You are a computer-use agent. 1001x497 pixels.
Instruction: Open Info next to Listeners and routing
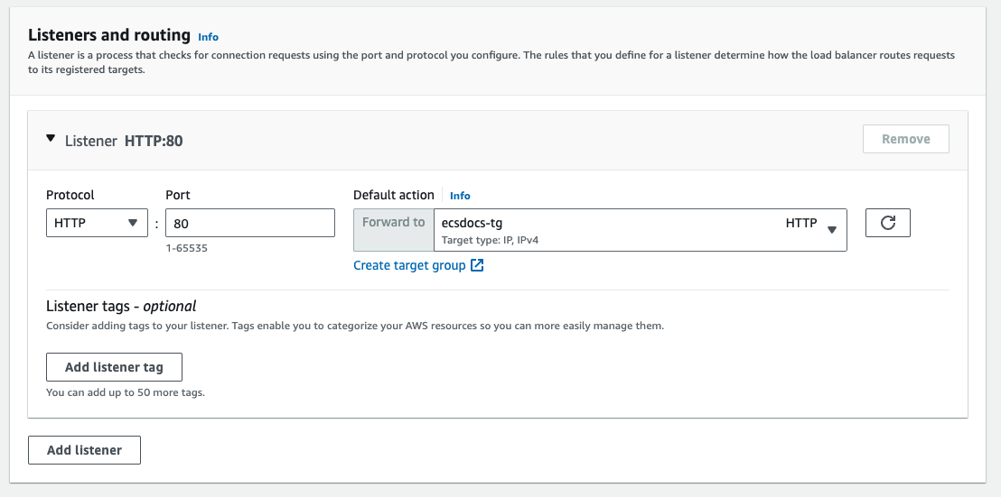[209, 37]
